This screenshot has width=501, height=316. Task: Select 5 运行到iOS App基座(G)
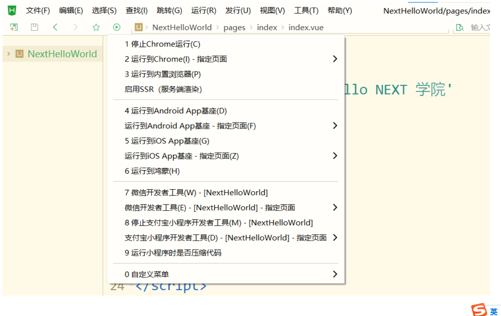(x=226, y=141)
